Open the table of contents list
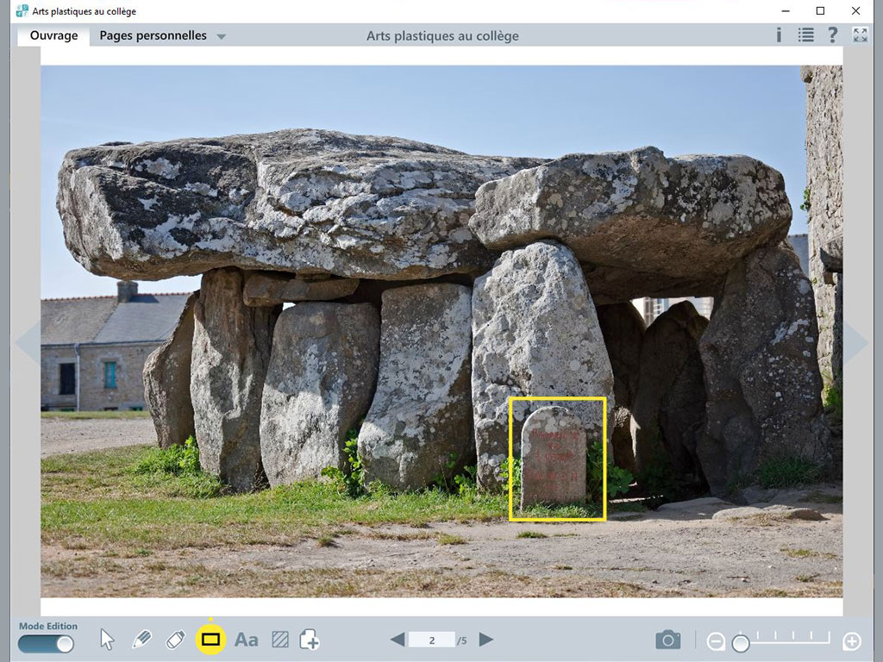Image resolution: width=883 pixels, height=662 pixels. tap(805, 35)
